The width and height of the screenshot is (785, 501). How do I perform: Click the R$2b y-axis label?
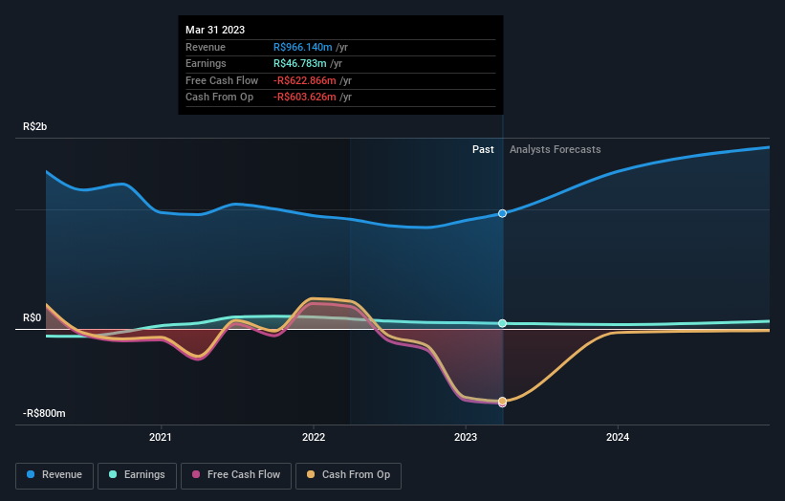(x=35, y=126)
